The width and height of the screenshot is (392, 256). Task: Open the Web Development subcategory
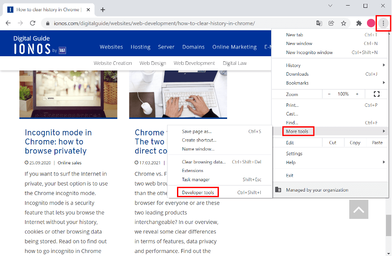pos(194,64)
